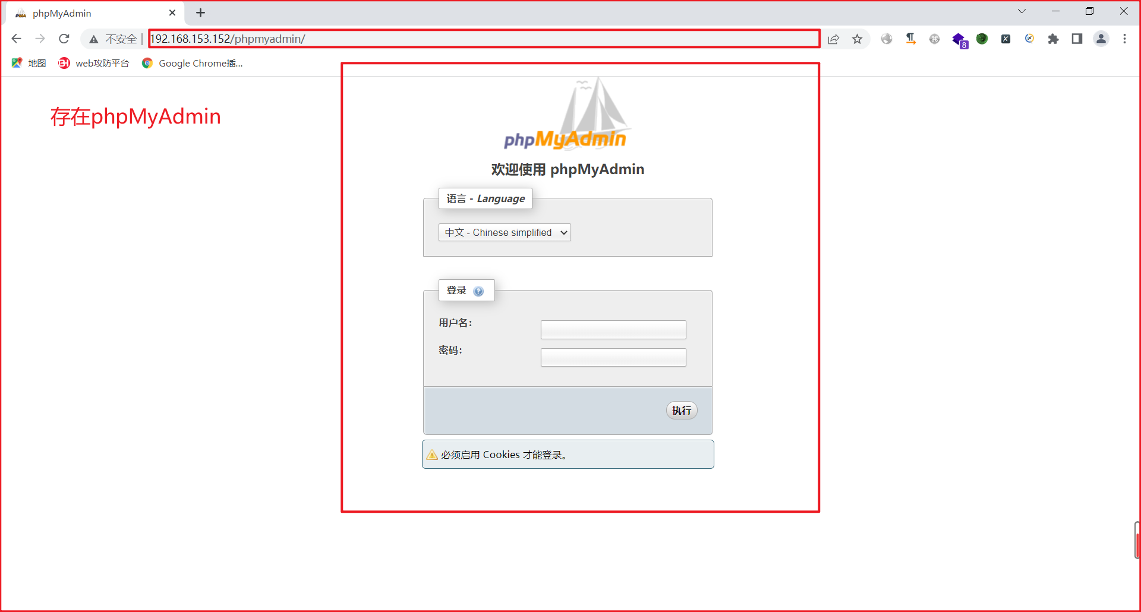Viewport: 1141px width, 612px height.
Task: Click the 用户名: label
Action: 455,323
